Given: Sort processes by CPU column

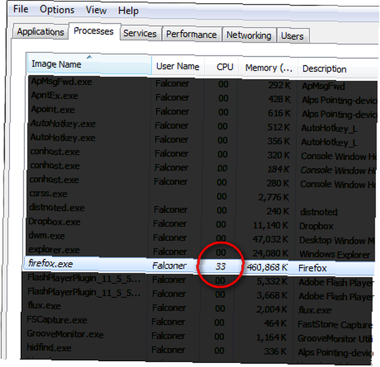Looking at the screenshot, I should tap(222, 67).
